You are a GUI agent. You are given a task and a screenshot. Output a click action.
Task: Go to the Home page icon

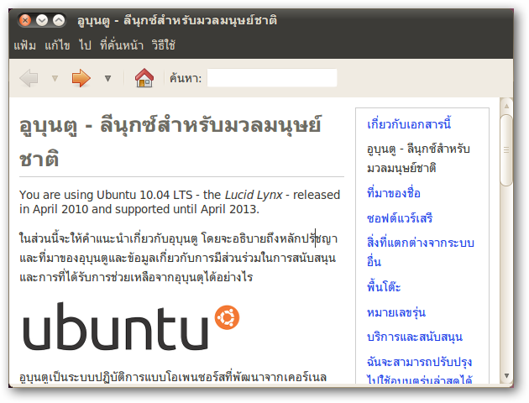pos(144,78)
